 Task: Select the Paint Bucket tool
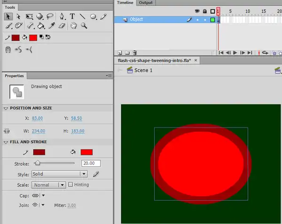[x=40, y=26]
